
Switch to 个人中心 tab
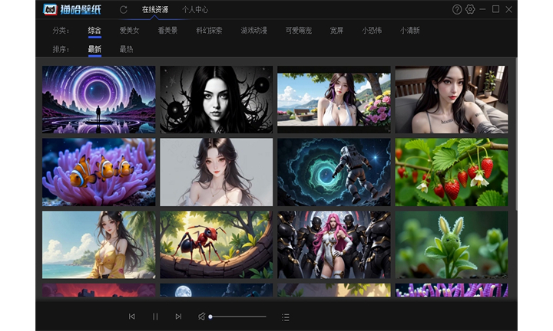[195, 9]
